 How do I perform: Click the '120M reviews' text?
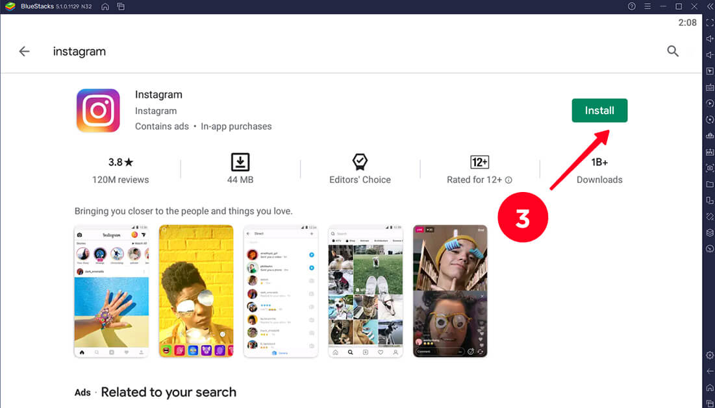(120, 180)
